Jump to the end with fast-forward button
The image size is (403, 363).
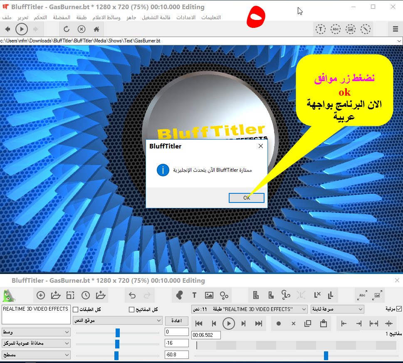tap(259, 323)
